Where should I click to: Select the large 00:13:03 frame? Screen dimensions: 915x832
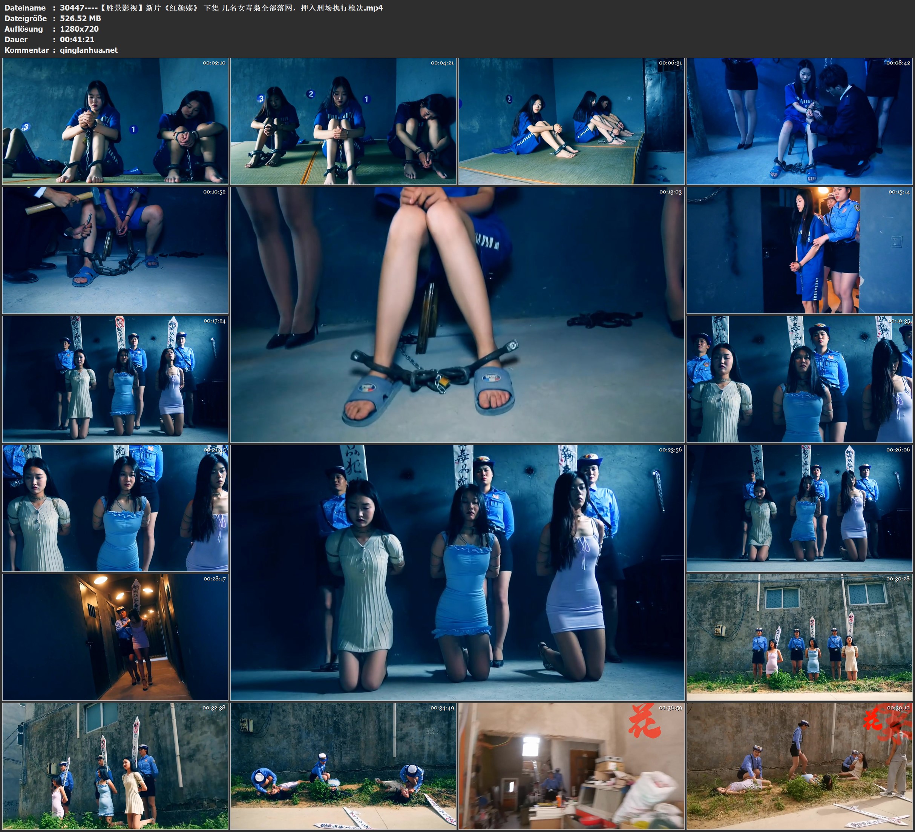click(457, 314)
